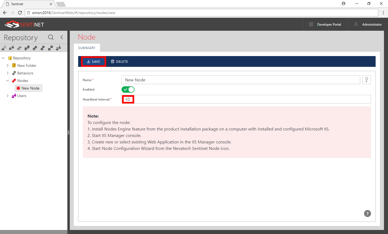Go back using browser back arrow
The image size is (388, 234).
point(5,13)
